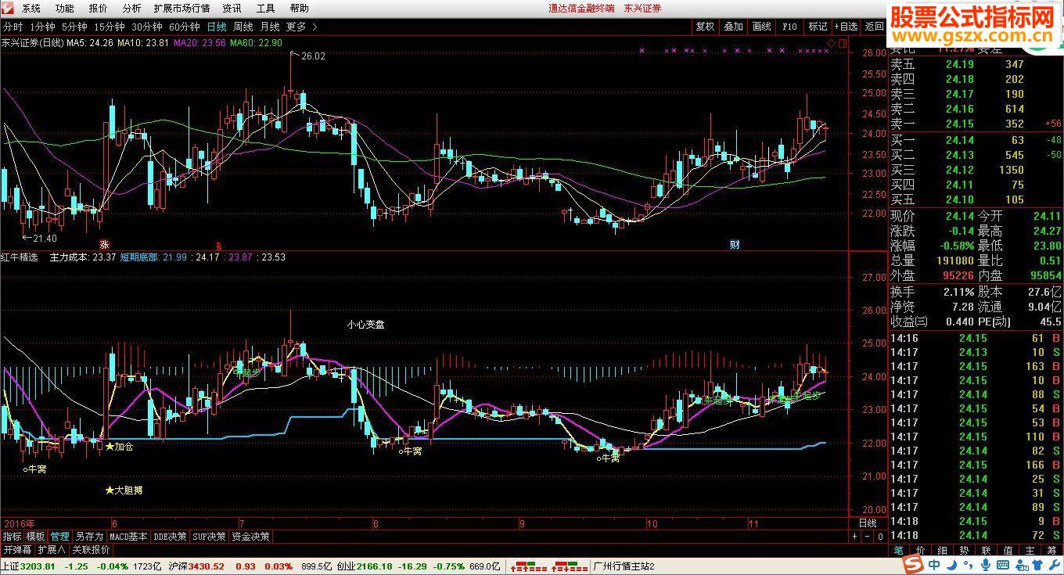
Task: Select the 日线 daily period
Action: coord(217,26)
